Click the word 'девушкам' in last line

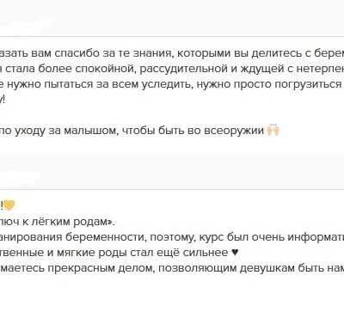click(x=267, y=268)
